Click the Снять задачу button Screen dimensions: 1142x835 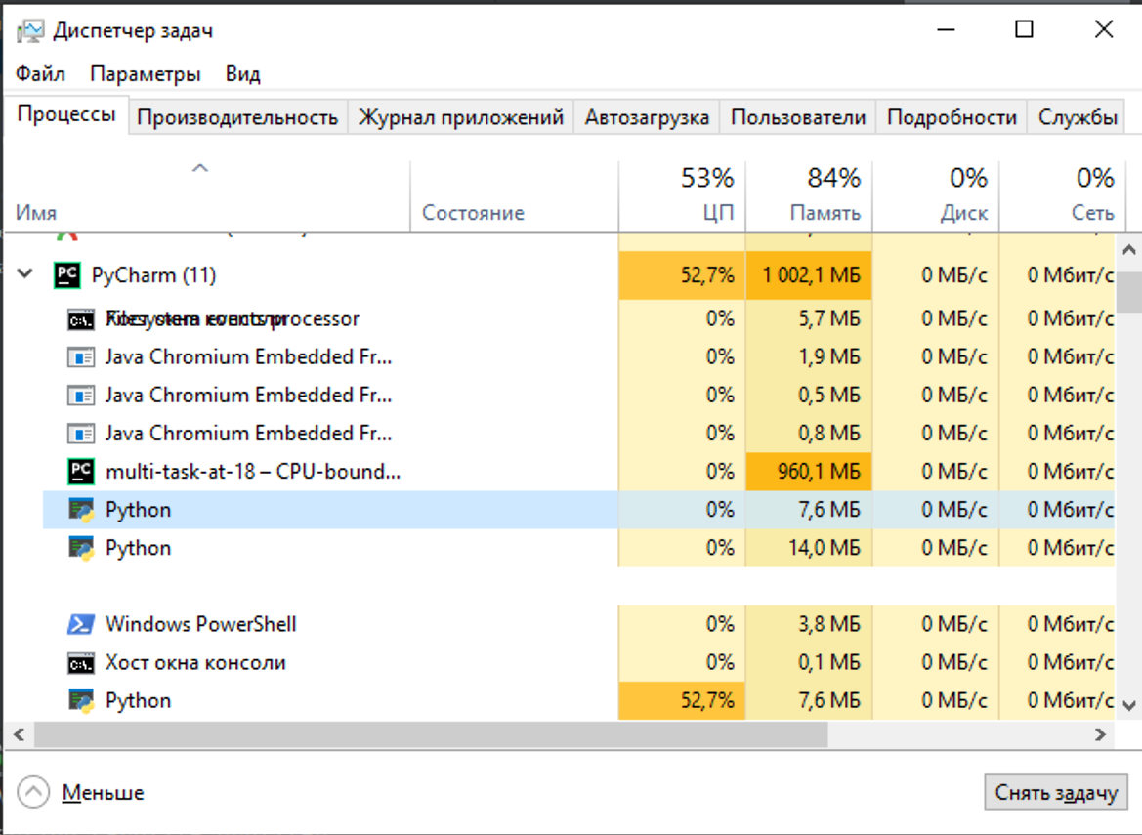point(1056,793)
